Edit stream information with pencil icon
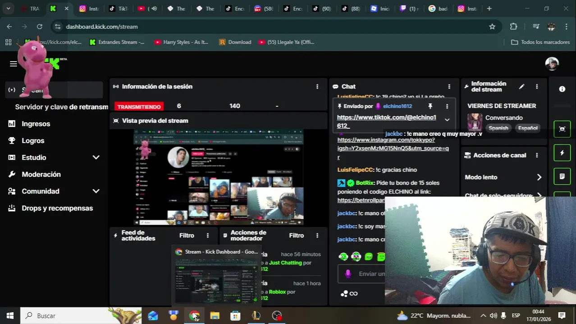The image size is (576, 324). coord(521,86)
